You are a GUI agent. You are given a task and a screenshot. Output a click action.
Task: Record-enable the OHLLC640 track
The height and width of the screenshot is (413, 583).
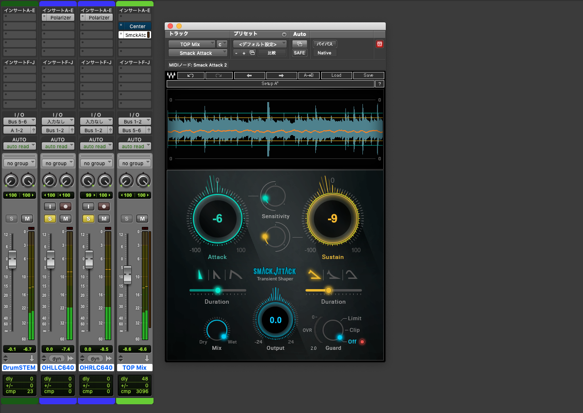[66, 206]
